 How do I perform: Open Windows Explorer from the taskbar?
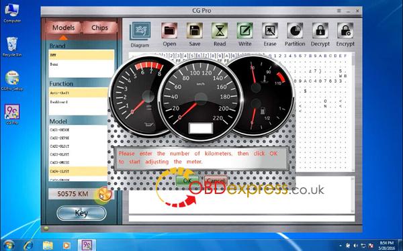pyautogui.click(x=48, y=246)
